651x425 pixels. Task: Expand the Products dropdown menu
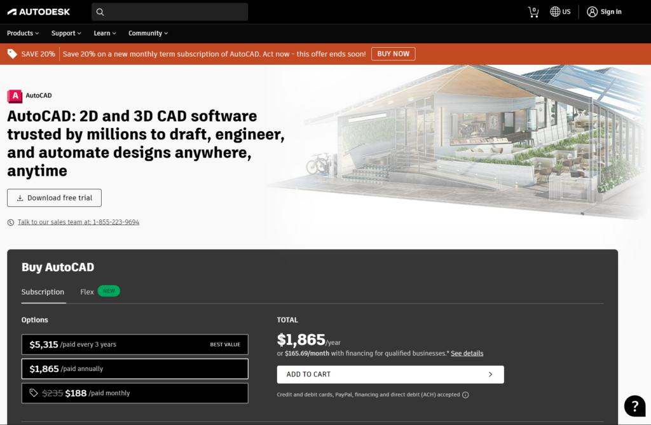[23, 33]
